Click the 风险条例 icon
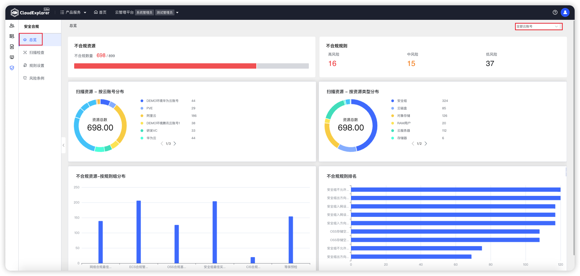This screenshot has width=580, height=276. (x=25, y=78)
